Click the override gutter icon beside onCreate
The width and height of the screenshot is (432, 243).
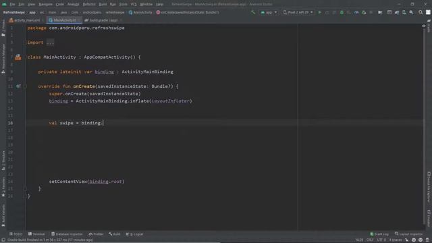coord(18,86)
